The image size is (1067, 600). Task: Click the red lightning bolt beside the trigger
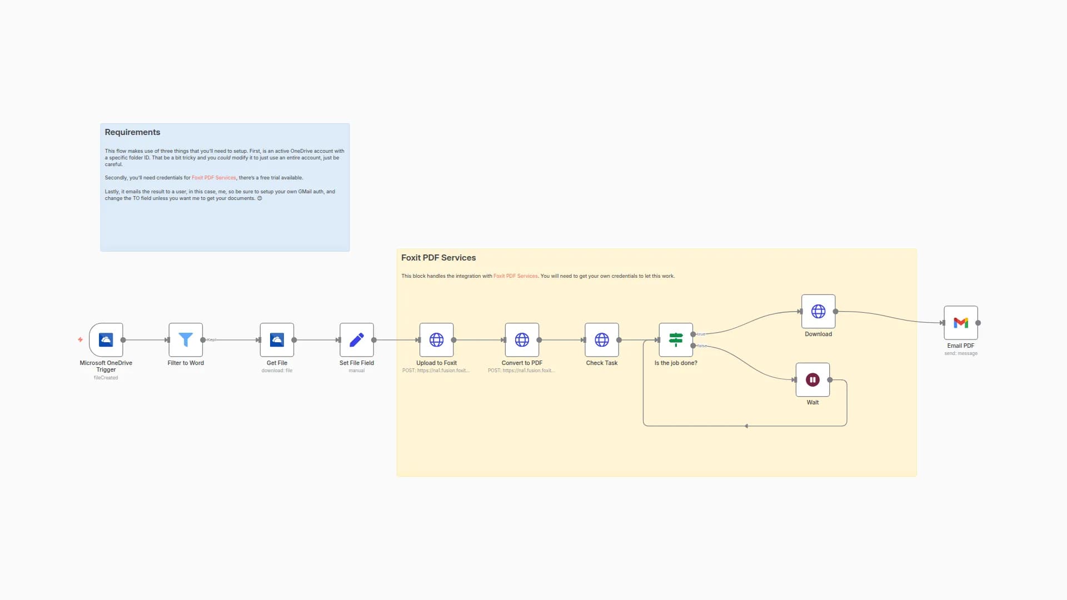[81, 338]
